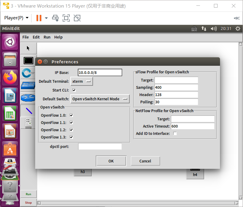Click the sFlow Target input field
Screen dimensions: 243x207
coord(176,80)
